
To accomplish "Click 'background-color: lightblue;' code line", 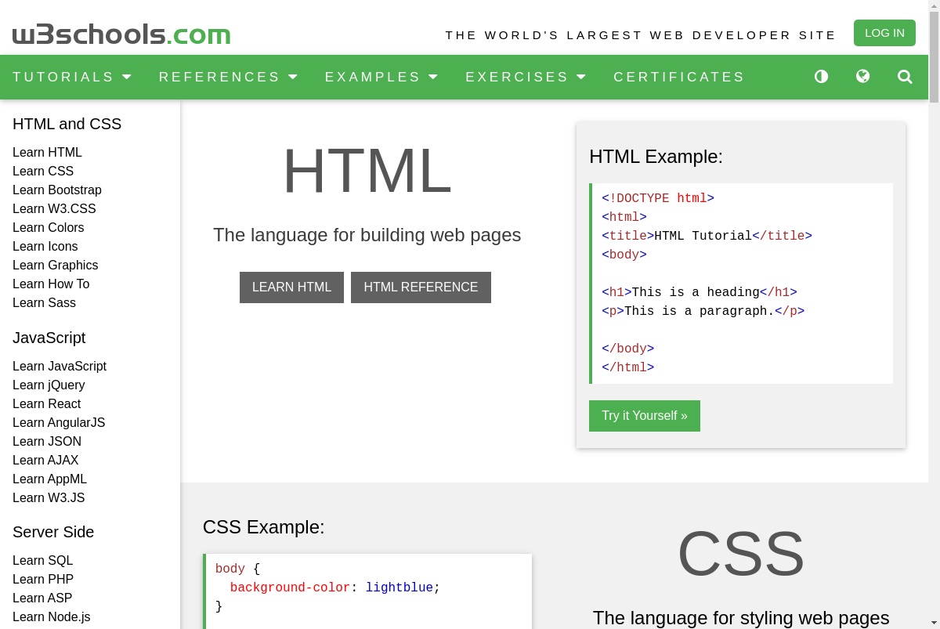I will point(335,588).
